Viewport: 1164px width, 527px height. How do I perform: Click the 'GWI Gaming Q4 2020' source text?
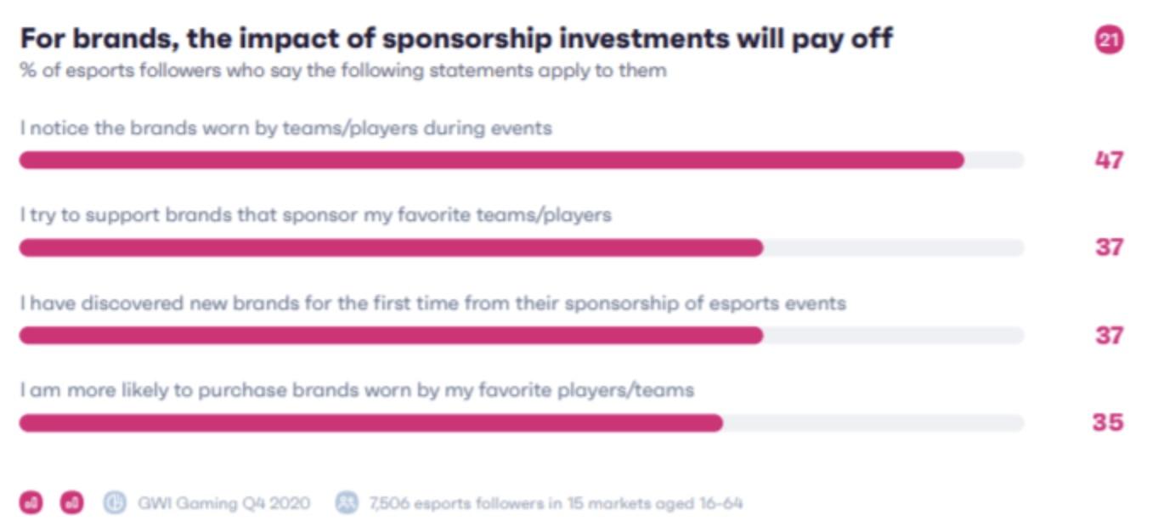(223, 503)
